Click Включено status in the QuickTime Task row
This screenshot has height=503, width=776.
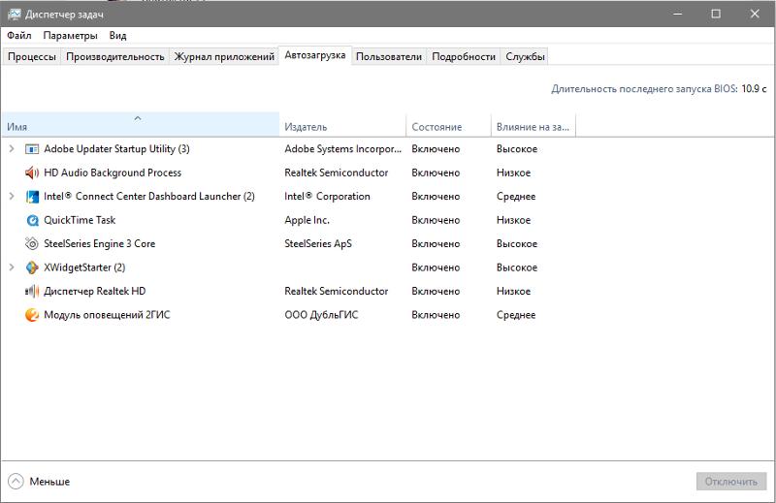[x=436, y=220]
